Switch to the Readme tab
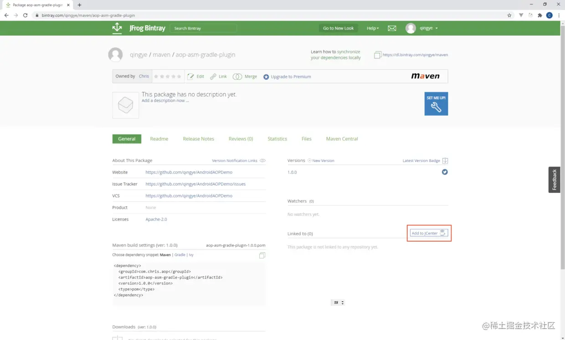Screen dimensions: 565x340 click(x=159, y=139)
